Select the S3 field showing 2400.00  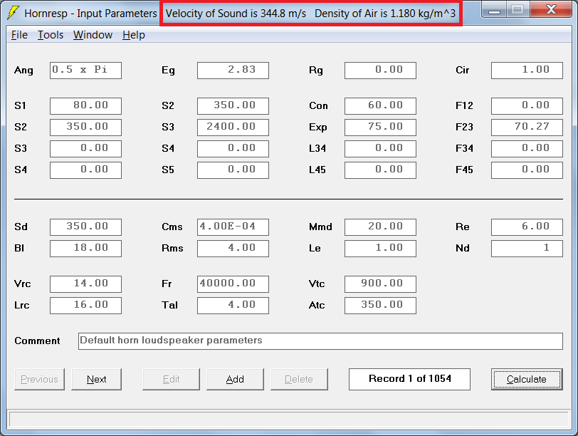pyautogui.click(x=233, y=128)
